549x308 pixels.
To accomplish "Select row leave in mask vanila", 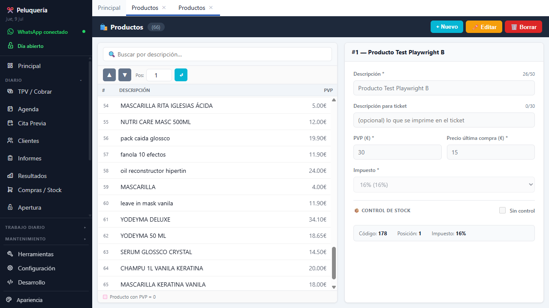I will (x=214, y=203).
